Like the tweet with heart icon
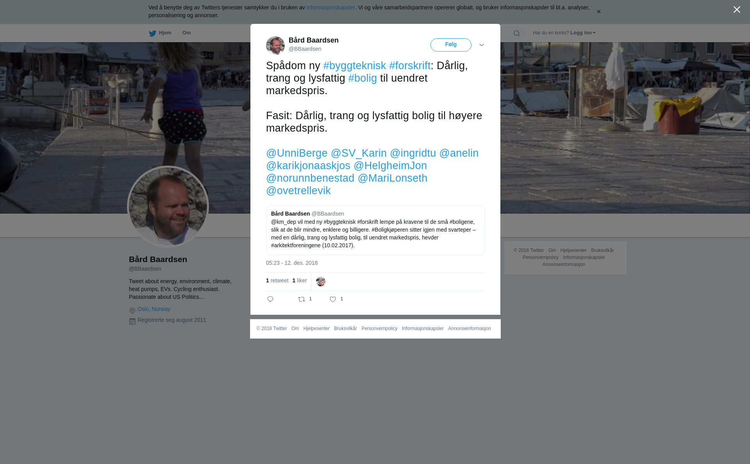The height and width of the screenshot is (464, 750). pyautogui.click(x=333, y=299)
